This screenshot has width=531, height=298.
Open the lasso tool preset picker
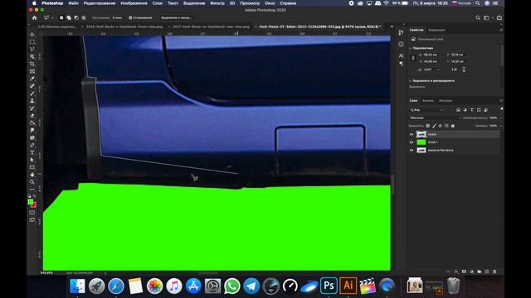(48, 17)
